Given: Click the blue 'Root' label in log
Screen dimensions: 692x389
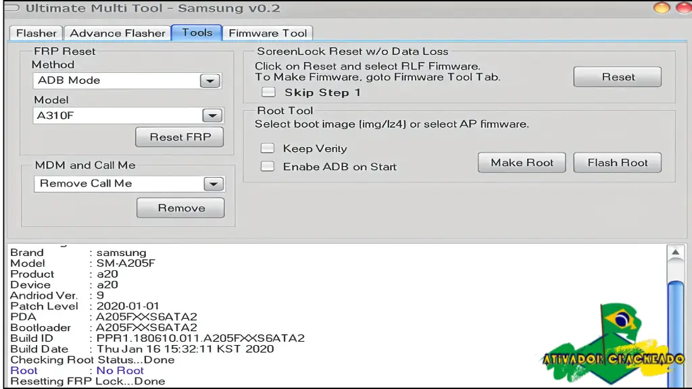Looking at the screenshot, I should click(24, 371).
